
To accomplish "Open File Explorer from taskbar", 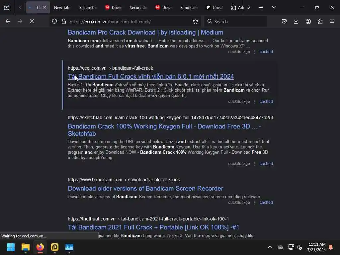I will pos(25,247).
